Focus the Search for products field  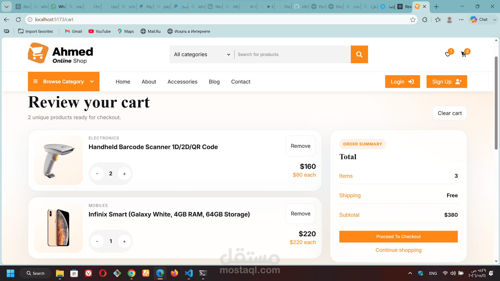292,54
